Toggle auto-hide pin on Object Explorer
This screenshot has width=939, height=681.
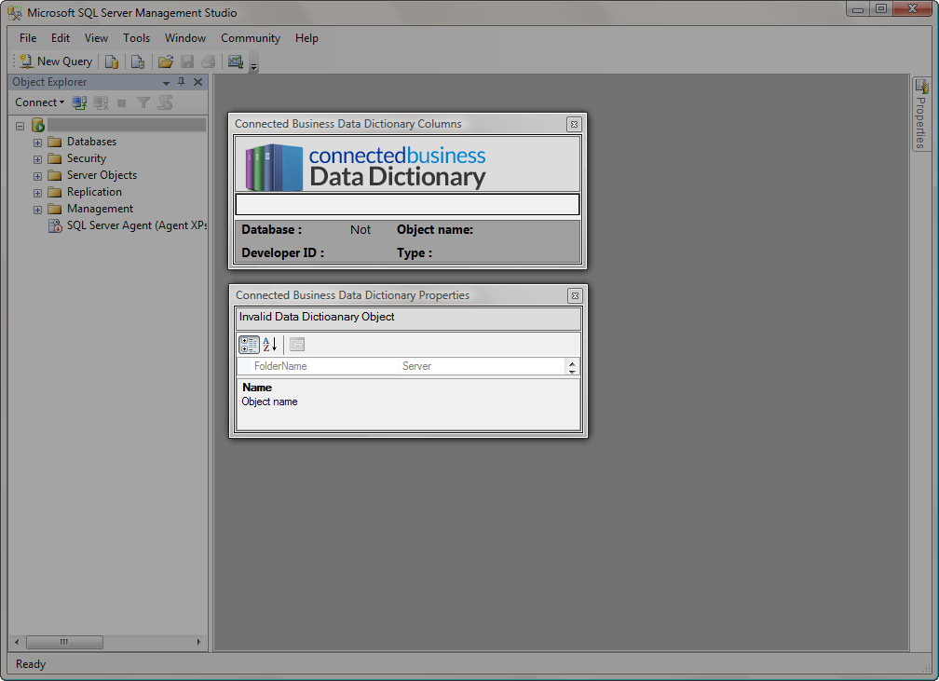coord(182,82)
